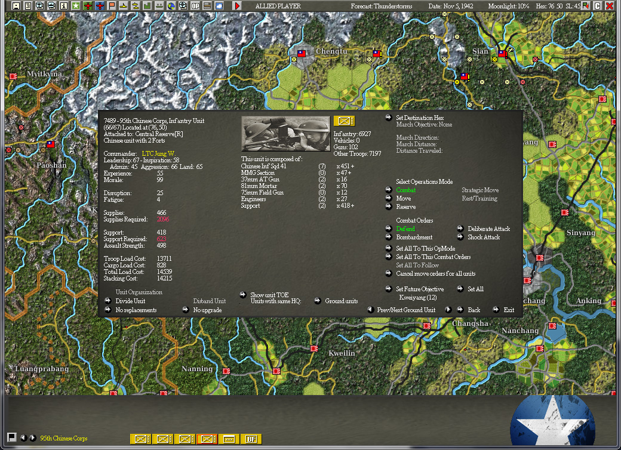The height and width of the screenshot is (450, 621).
Task: Click the 'Kweiyang (12)' objective text
Action: click(418, 297)
